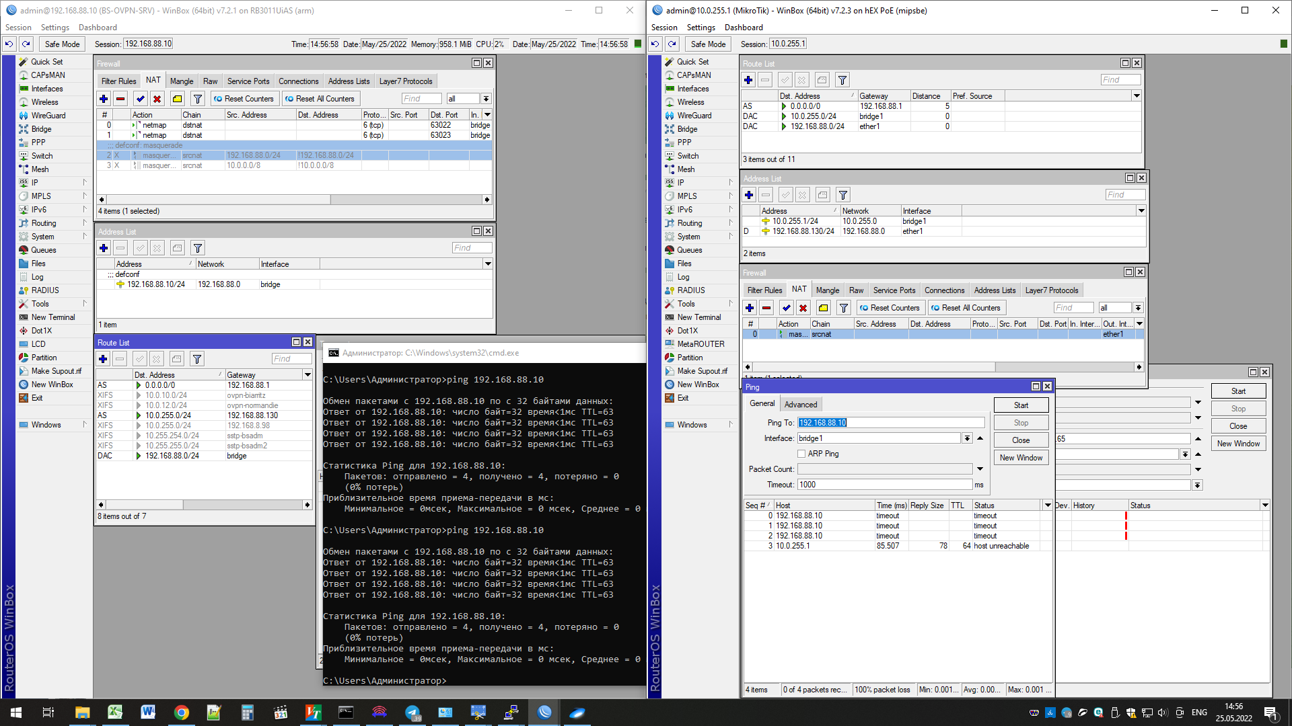Add a NAT rule in BS-OVPN-SRV Firewall
1292x726 pixels.
pos(104,99)
